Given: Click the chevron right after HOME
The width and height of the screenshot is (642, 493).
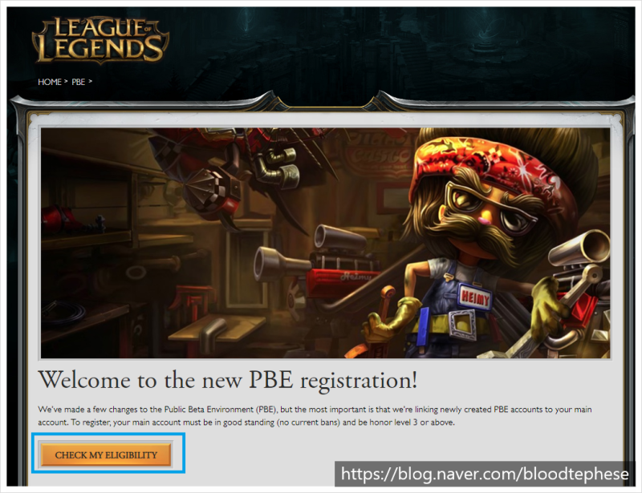Looking at the screenshot, I should coord(66,82).
